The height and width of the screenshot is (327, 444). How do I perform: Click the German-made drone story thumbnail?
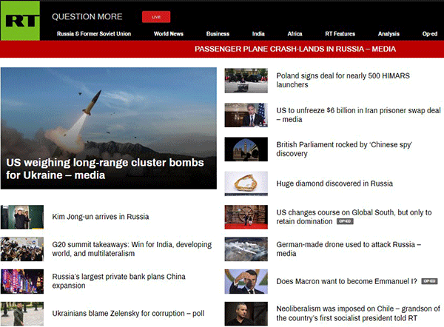coord(246,249)
